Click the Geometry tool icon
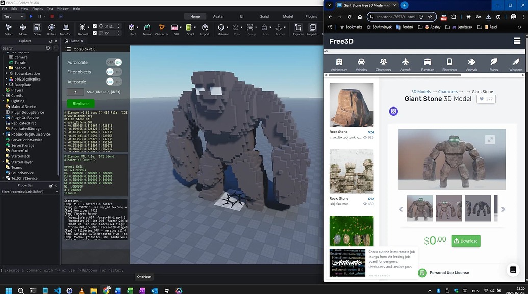 (x=82, y=28)
